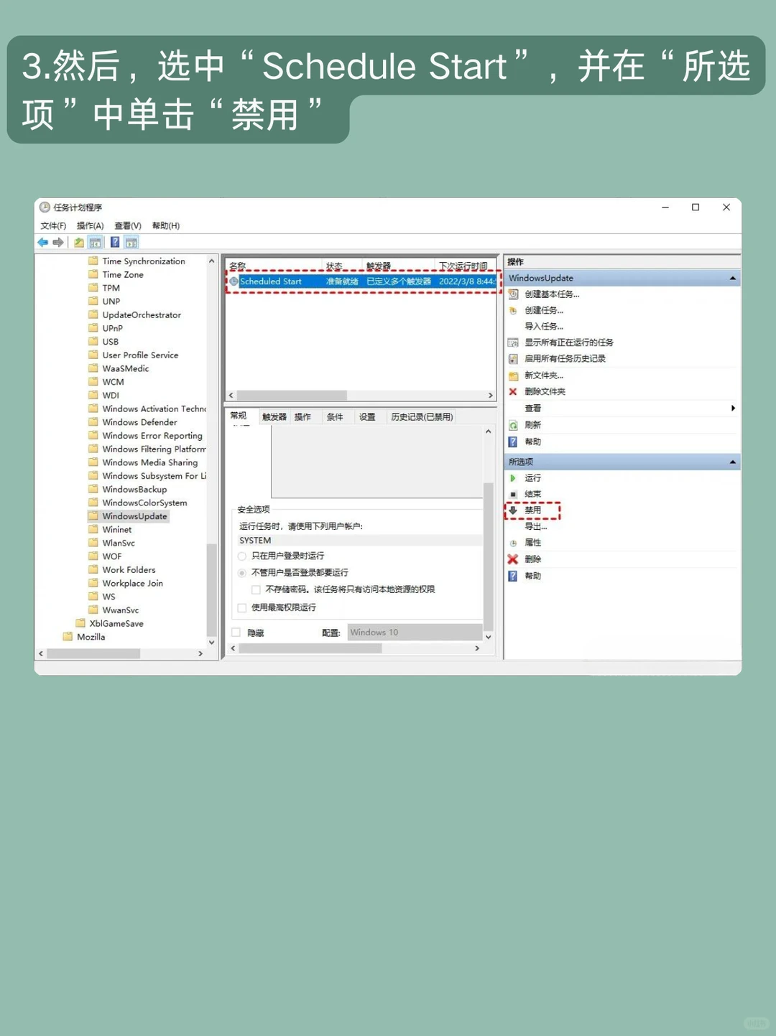Click the Windows Defender folder icon
Image resolution: width=776 pixels, height=1036 pixels.
tap(93, 422)
